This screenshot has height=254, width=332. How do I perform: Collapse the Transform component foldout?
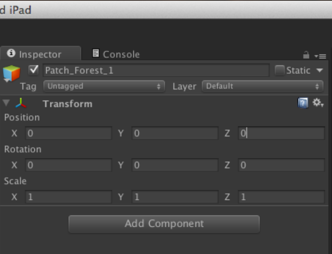pos(6,103)
